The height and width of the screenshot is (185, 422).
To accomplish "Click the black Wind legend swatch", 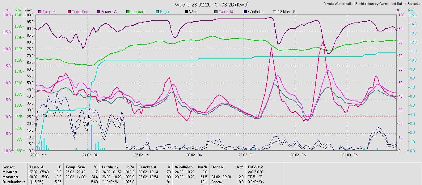I will coord(187,12).
